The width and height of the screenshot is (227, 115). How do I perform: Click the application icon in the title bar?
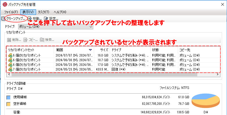pos(5,4)
